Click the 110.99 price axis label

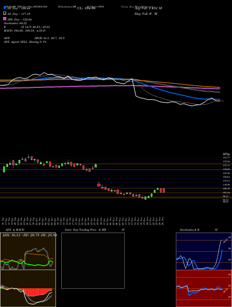[226, 185]
